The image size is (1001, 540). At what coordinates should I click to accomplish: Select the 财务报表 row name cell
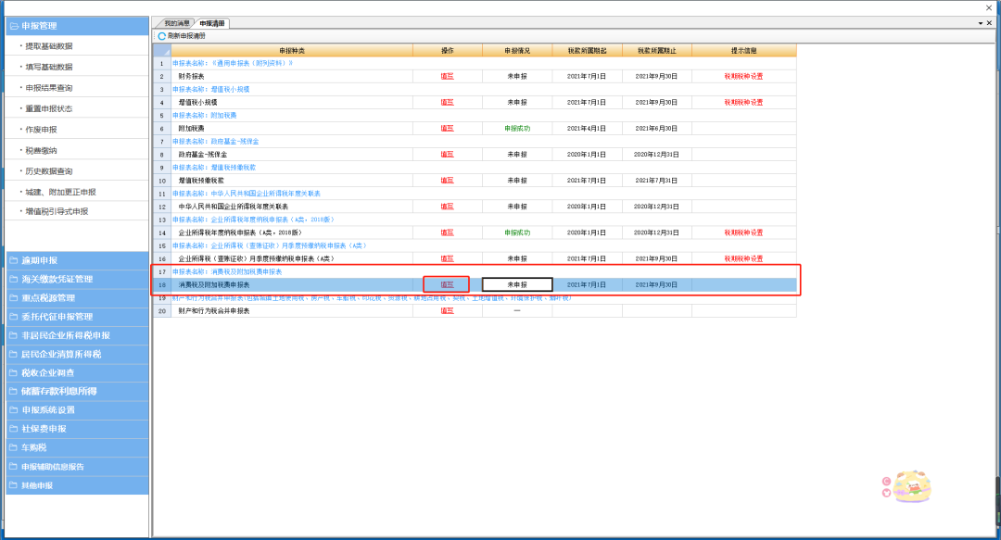click(x=292, y=77)
